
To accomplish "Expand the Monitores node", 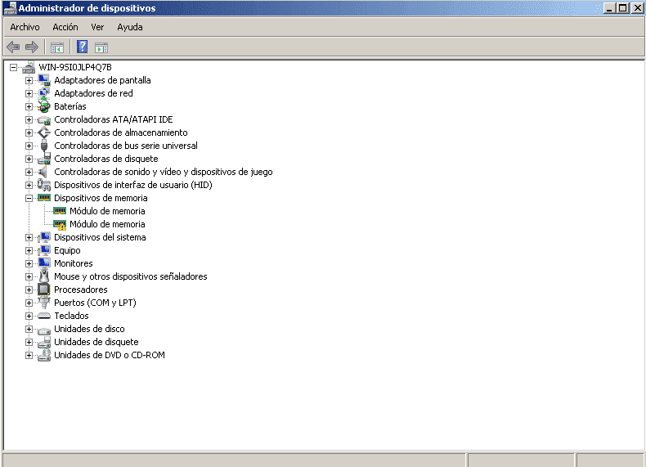I will click(29, 264).
